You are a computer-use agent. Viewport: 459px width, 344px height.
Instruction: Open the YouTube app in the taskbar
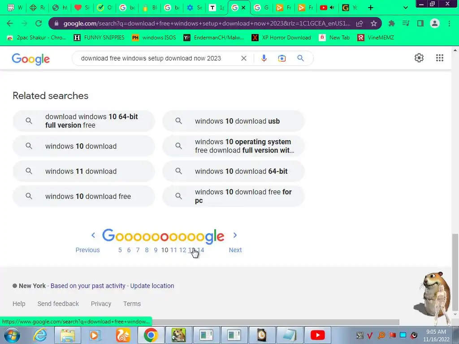tap(318, 335)
